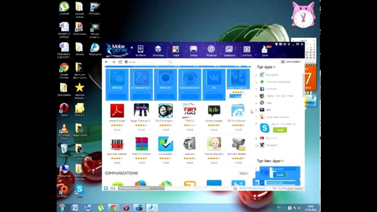This screenshot has width=377, height=212.
Task: Click the forward navigation arrow
Action: (x=113, y=62)
